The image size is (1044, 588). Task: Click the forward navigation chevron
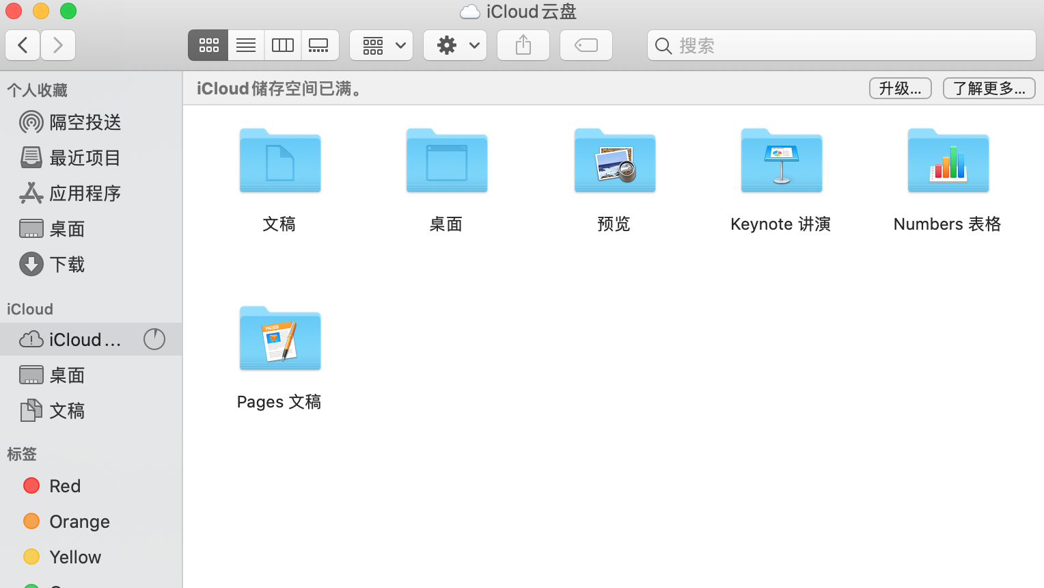tap(57, 45)
